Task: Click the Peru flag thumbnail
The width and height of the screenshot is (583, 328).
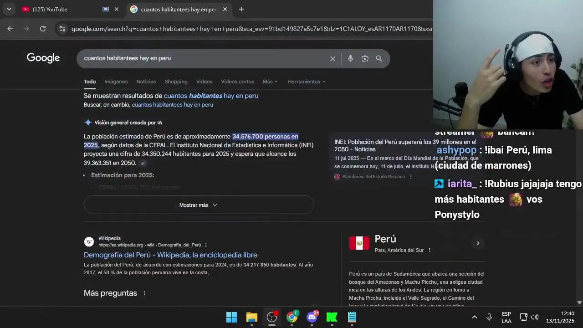Action: (359, 243)
